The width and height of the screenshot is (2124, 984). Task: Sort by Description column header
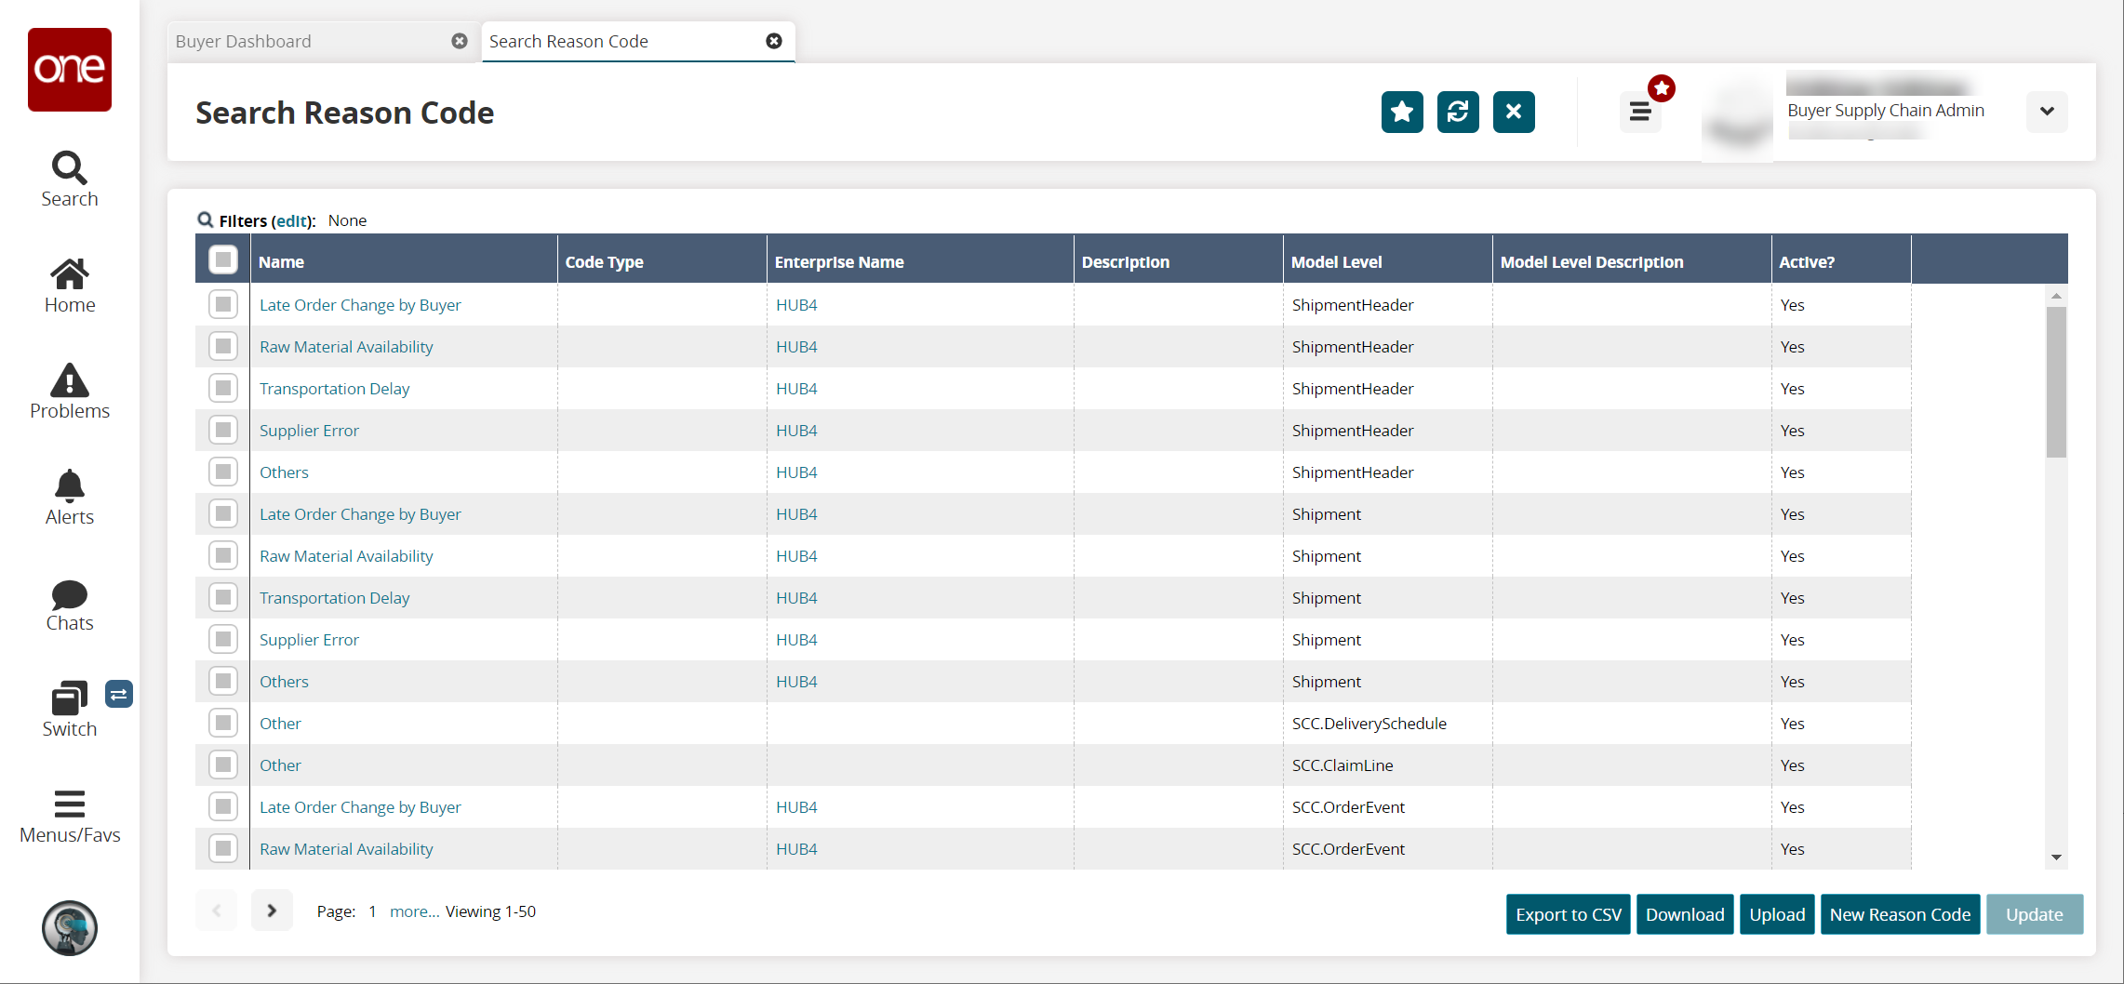coord(1178,261)
